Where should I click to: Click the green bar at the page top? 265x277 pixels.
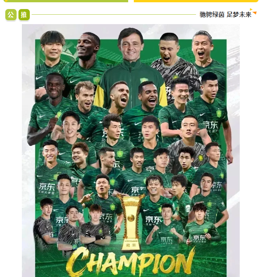(x=66, y=1)
